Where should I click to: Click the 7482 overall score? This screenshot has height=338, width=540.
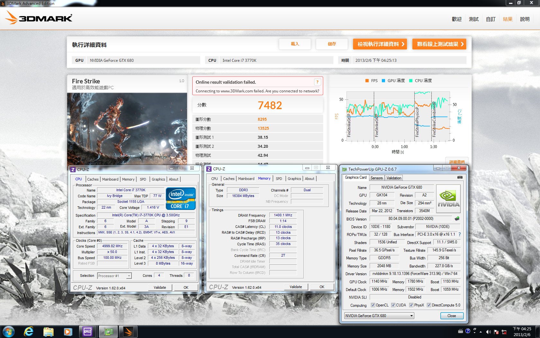[270, 105]
